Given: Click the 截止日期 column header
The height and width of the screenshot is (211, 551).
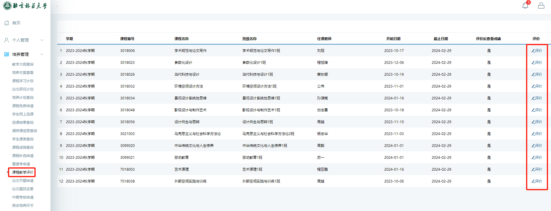Looking at the screenshot, I should click(x=441, y=39).
